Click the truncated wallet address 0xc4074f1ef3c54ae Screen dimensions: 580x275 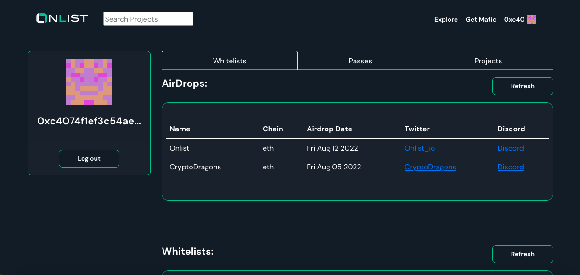point(89,121)
